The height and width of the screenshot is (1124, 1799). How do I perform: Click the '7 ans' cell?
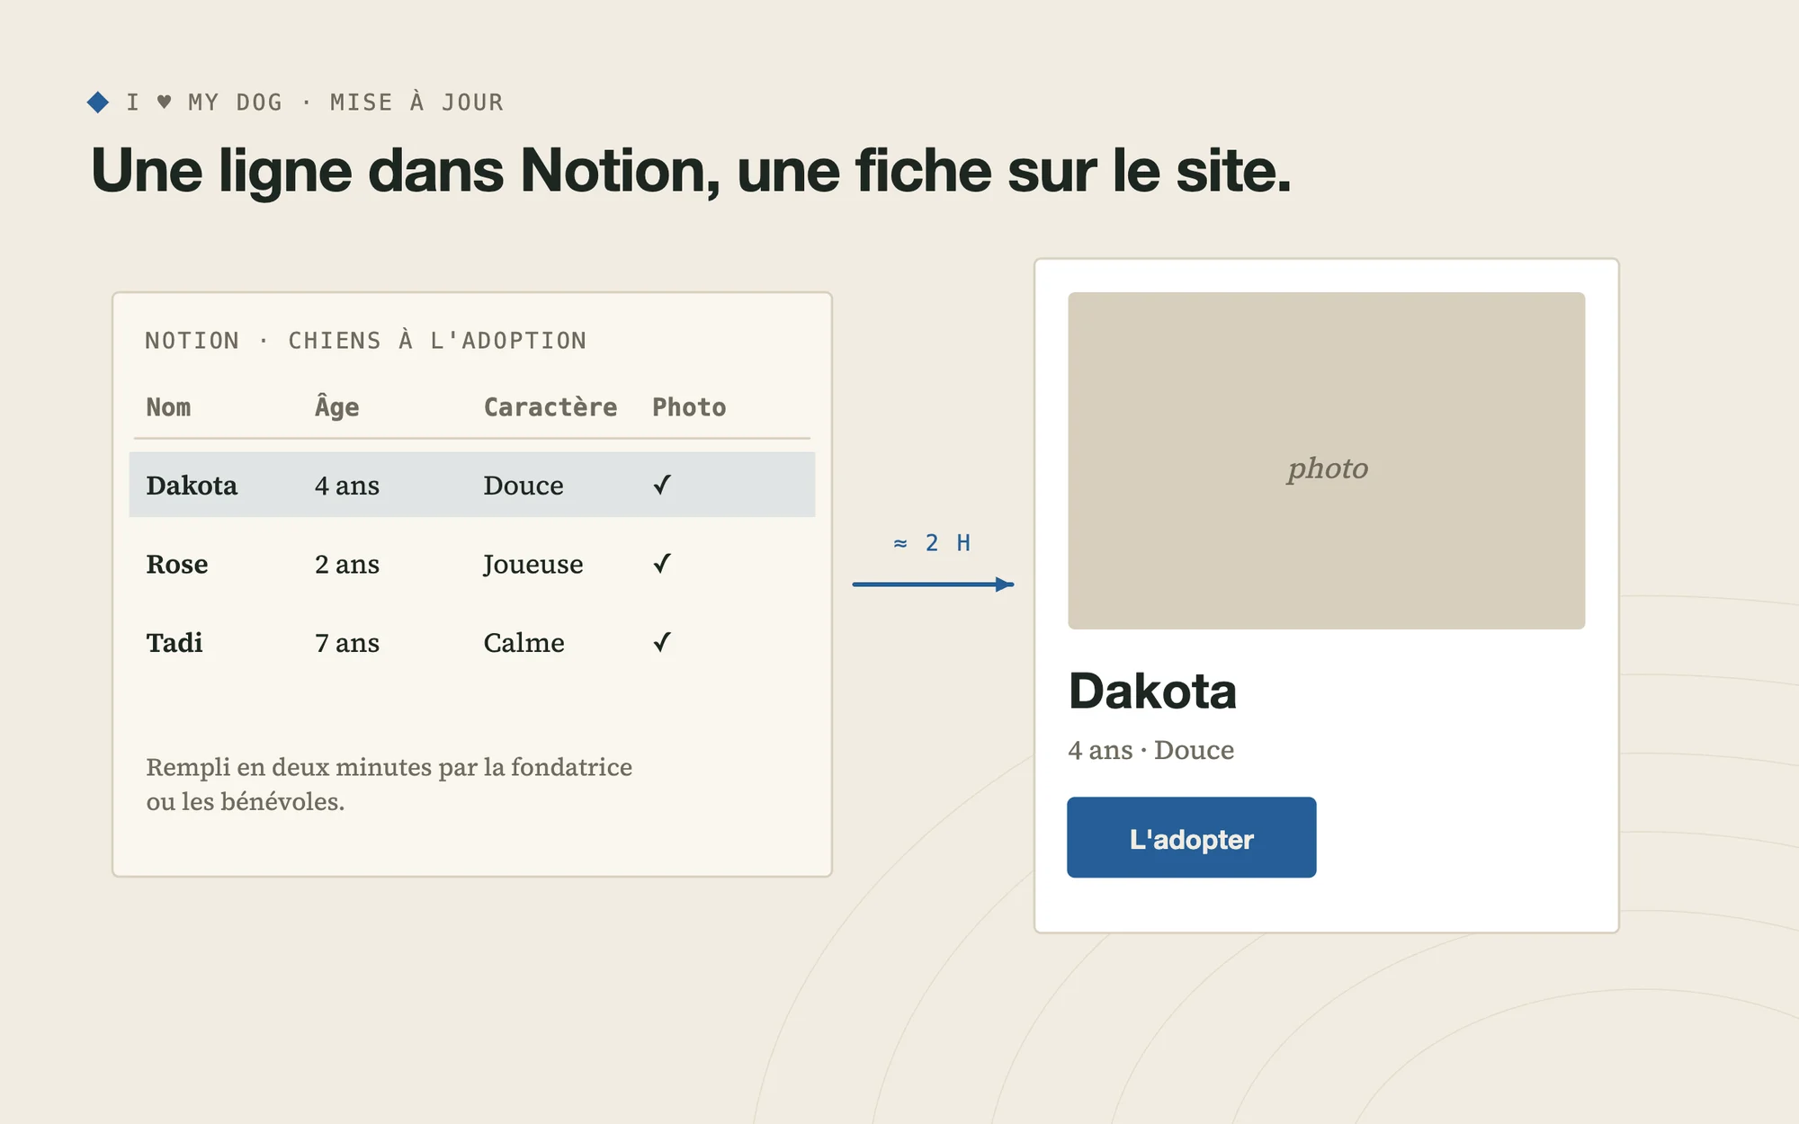point(347,643)
